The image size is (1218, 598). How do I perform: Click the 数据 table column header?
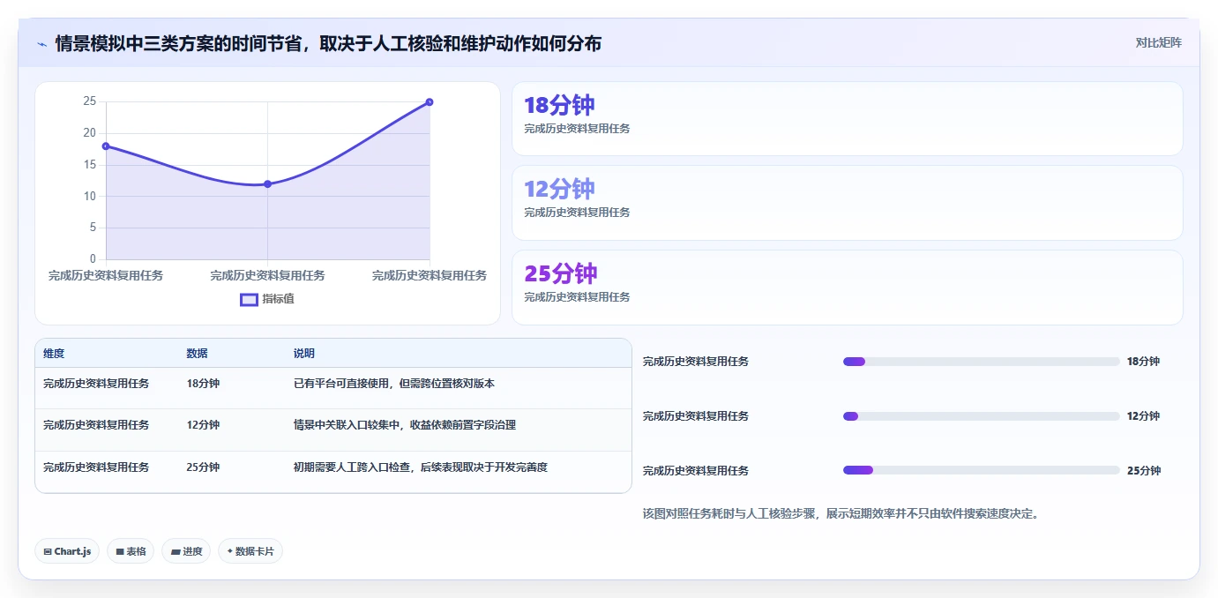(x=198, y=354)
